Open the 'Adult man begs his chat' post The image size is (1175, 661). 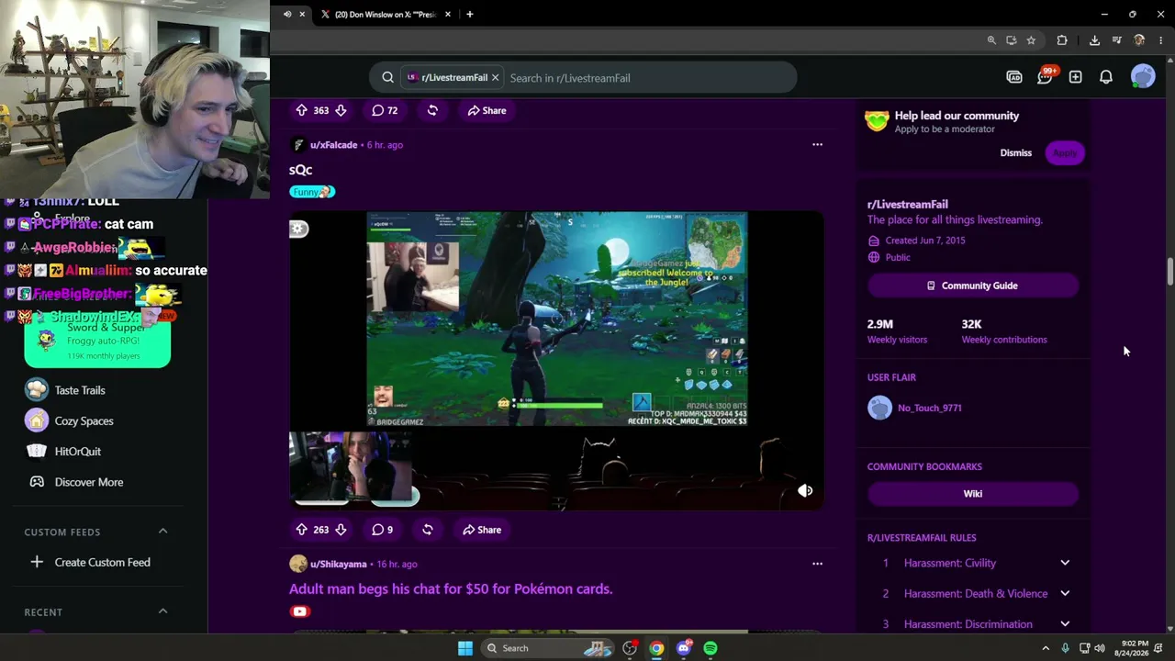pyautogui.click(x=451, y=588)
